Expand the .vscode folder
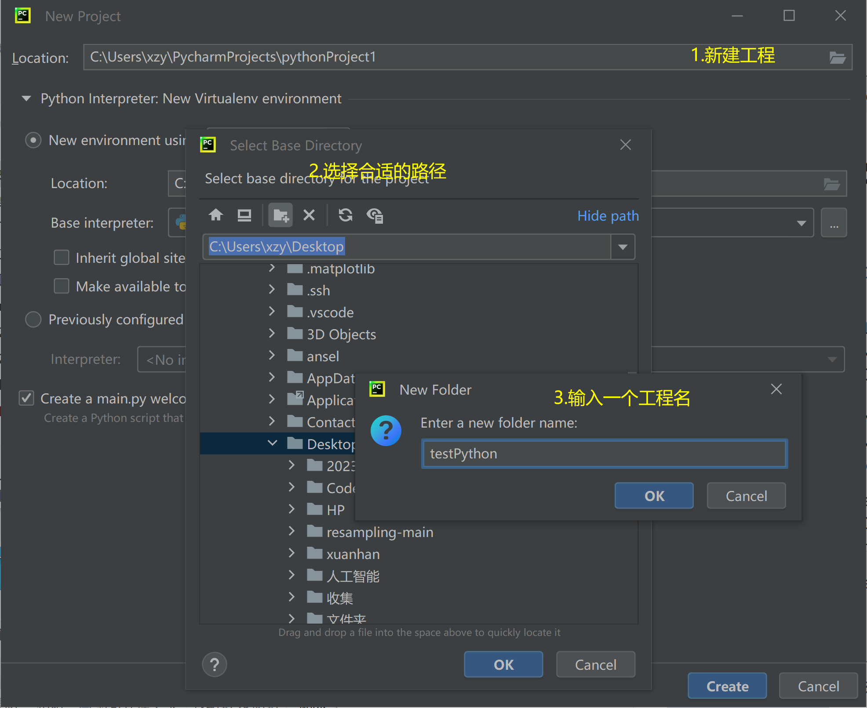The height and width of the screenshot is (708, 867). pos(272,311)
